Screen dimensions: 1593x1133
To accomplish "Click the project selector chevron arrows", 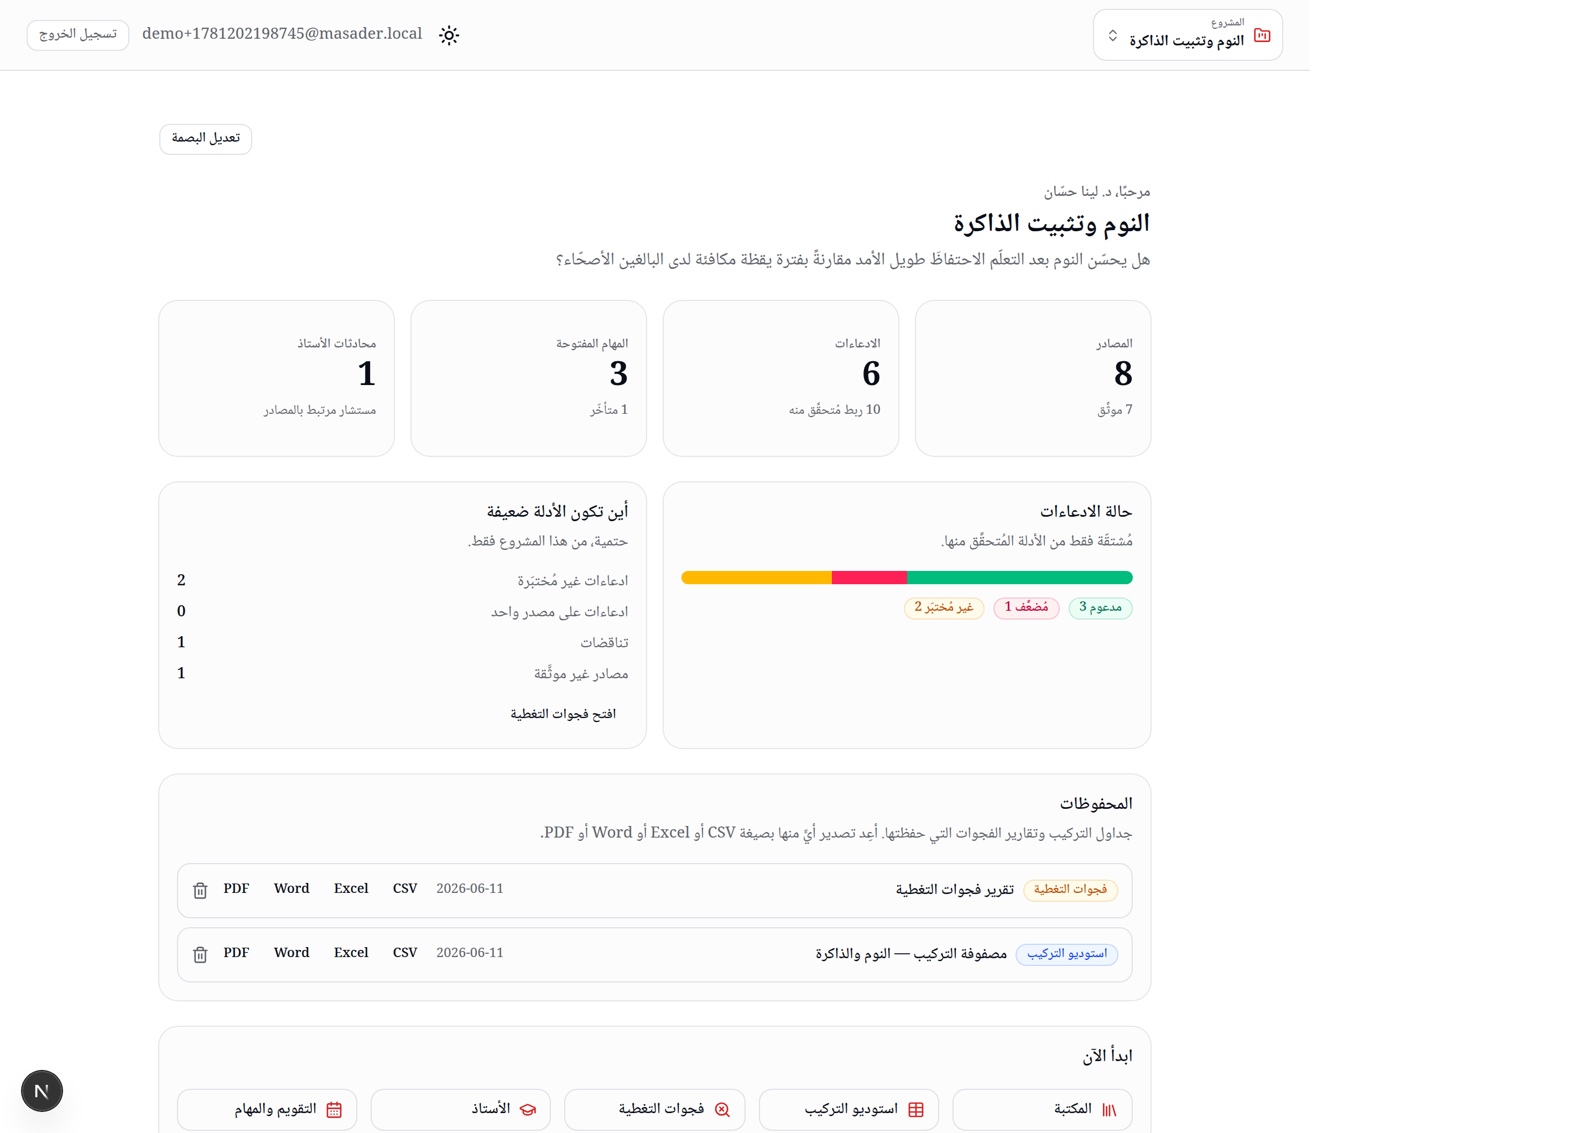I will 1112,35.
